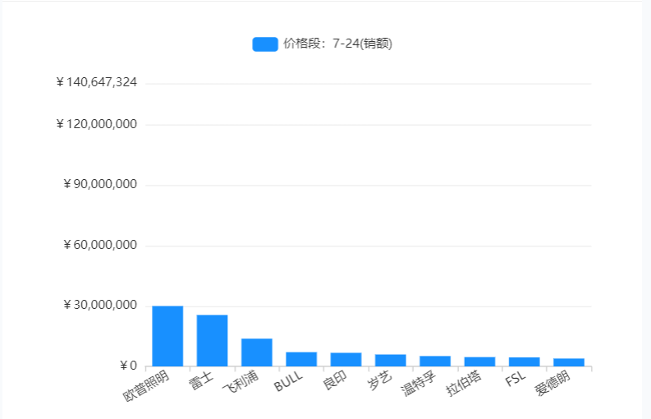Screen dimensions: 651x419
Task: Select the 温特孚 bar
Action: (434, 361)
